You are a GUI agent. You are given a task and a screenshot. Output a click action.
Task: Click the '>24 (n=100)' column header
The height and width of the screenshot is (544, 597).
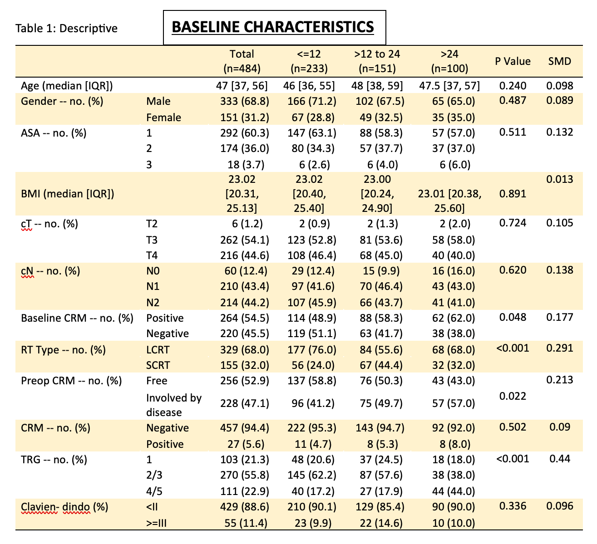pos(446,61)
